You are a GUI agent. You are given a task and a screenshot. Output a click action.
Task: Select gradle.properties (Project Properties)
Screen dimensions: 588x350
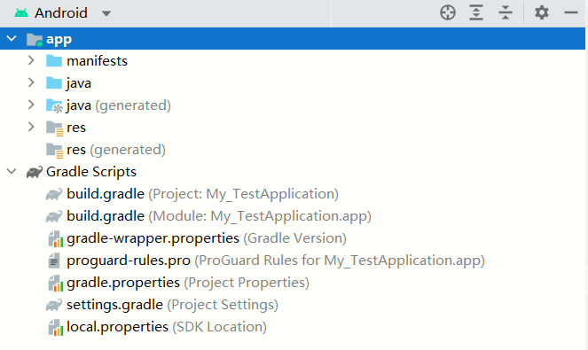pyautogui.click(x=188, y=282)
